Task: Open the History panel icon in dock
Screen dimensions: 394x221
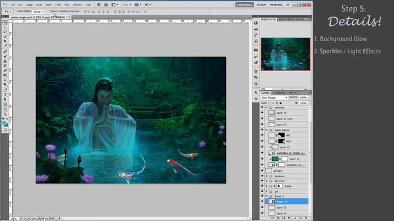Action: 256,35
